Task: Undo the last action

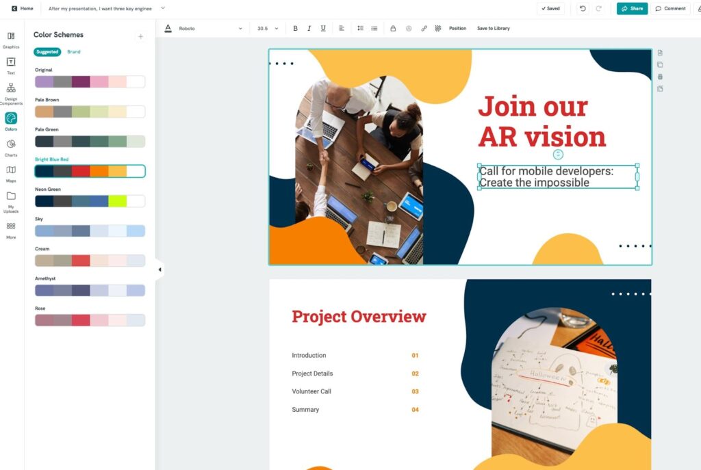Action: (x=583, y=8)
